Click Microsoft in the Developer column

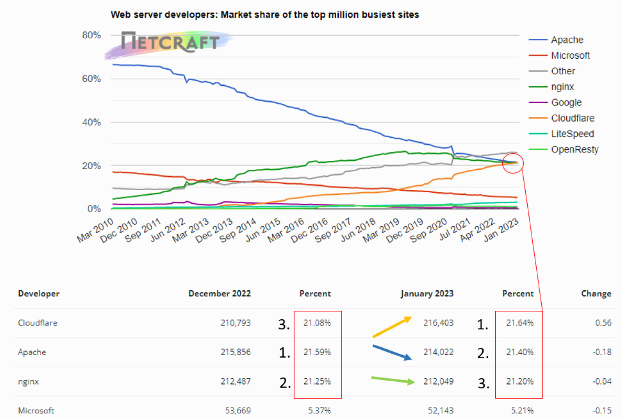[36, 410]
